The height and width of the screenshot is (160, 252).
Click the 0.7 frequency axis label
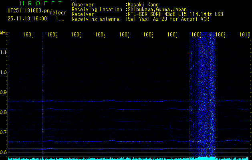point(4,132)
